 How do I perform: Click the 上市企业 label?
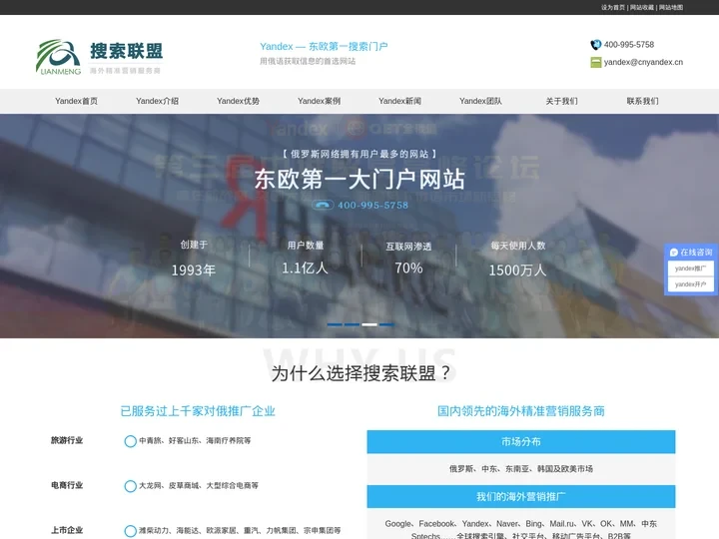(67, 530)
